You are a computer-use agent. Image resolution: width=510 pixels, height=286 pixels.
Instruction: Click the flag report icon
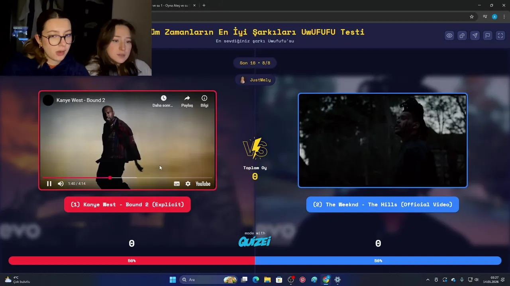488,36
